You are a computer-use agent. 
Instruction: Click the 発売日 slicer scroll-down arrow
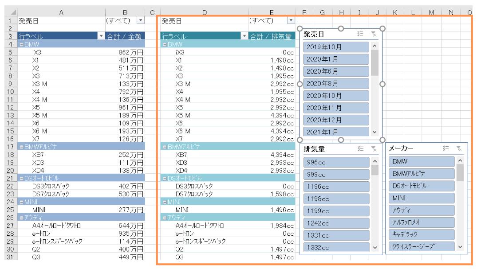coord(375,132)
